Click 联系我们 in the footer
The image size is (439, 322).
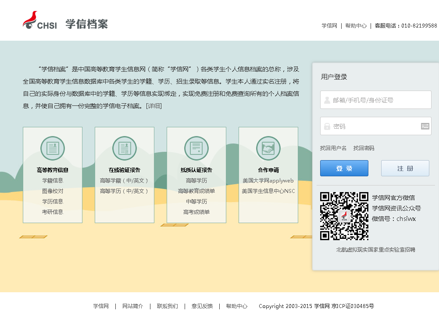click(167, 306)
